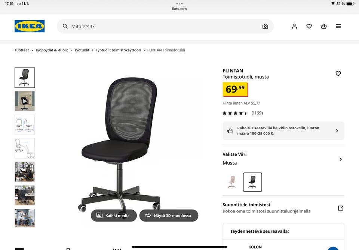Save FLINTAN chair to favourites heart
This screenshot has height=250, width=359.
[338, 73]
